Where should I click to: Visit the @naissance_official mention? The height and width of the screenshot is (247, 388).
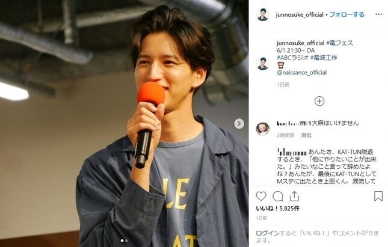301,73
